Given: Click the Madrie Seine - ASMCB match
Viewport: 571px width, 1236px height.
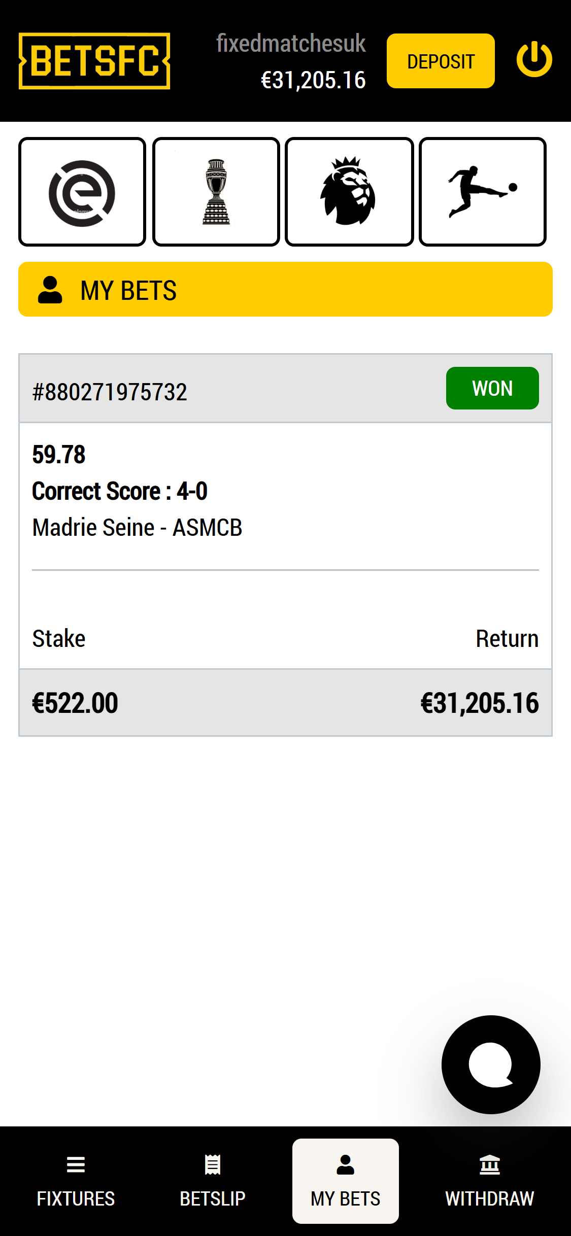Looking at the screenshot, I should click(137, 528).
